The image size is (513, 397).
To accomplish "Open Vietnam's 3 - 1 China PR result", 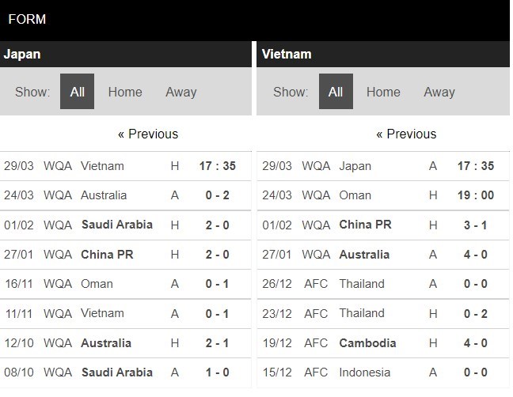I will [475, 225].
